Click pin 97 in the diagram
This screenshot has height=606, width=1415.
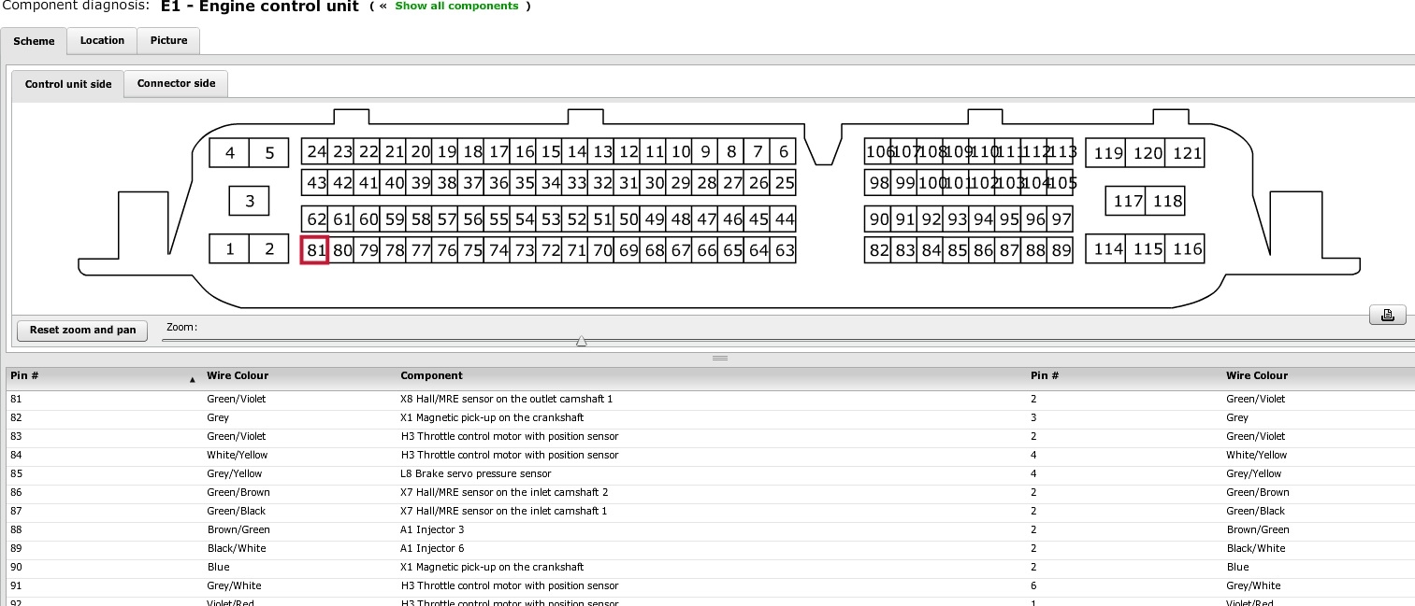(x=1061, y=220)
